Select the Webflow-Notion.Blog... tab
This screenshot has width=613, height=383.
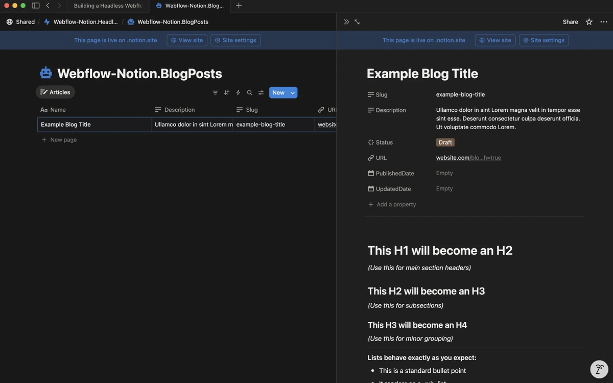190,6
